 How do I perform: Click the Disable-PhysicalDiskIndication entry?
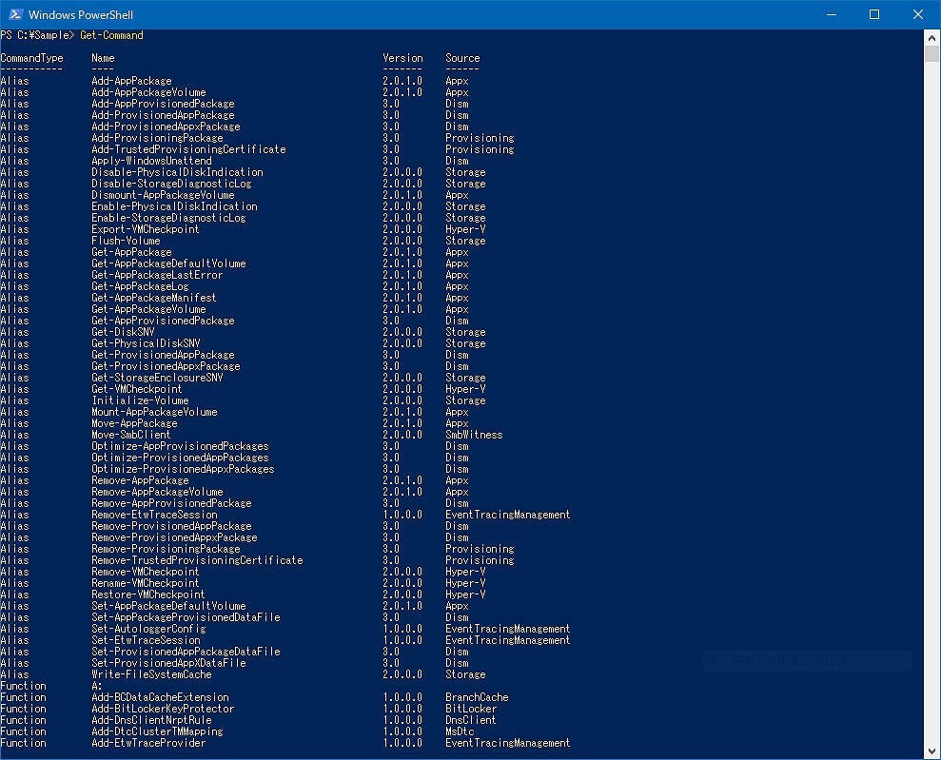click(x=177, y=172)
